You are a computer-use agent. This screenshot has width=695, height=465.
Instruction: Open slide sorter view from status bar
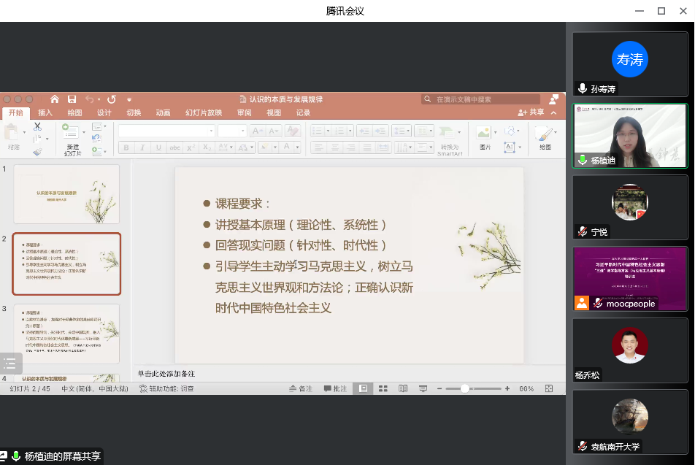383,389
